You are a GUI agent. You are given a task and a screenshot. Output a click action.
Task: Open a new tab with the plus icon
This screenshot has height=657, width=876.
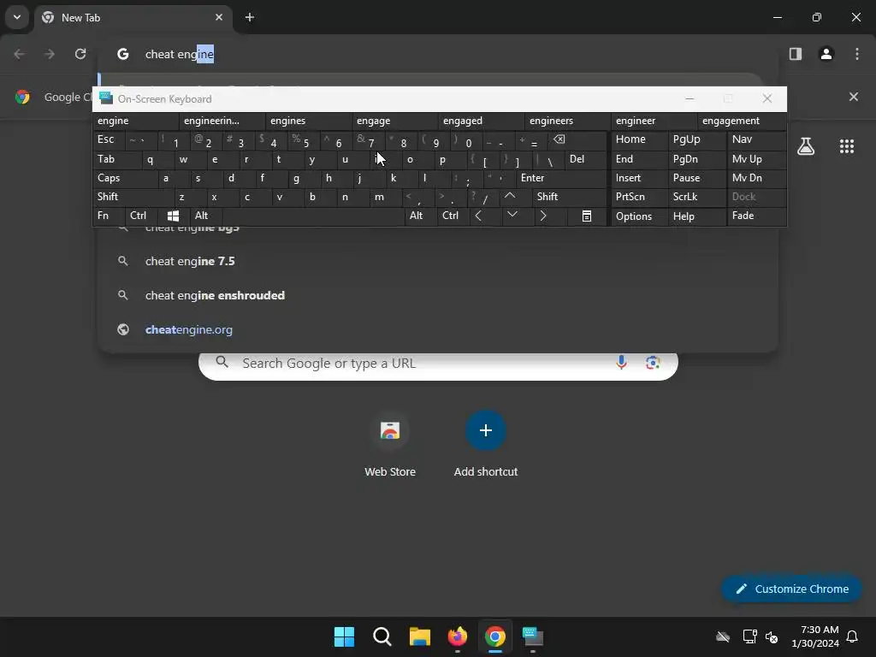[x=250, y=17]
